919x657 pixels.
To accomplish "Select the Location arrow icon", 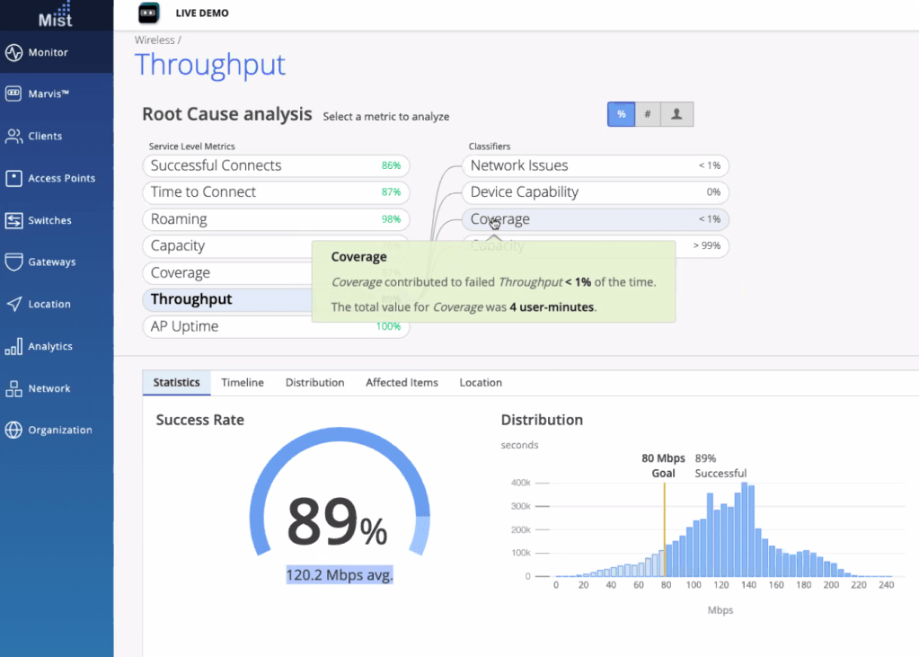I will click(x=13, y=305).
